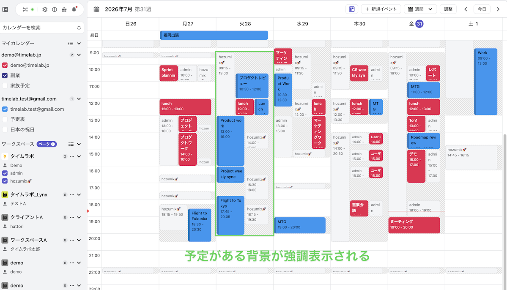The height and width of the screenshot is (290, 507).
Task: Open more options for タイムラボ_Lynx
Action: click(72, 194)
